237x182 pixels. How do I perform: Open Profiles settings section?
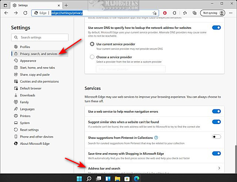point(40,47)
